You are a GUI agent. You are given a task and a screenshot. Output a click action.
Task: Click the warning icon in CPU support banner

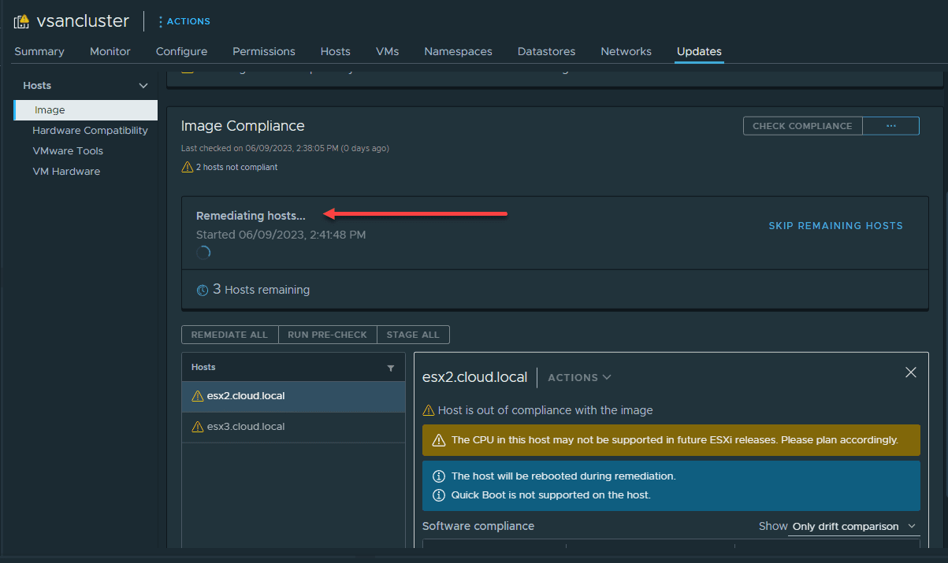pos(437,440)
